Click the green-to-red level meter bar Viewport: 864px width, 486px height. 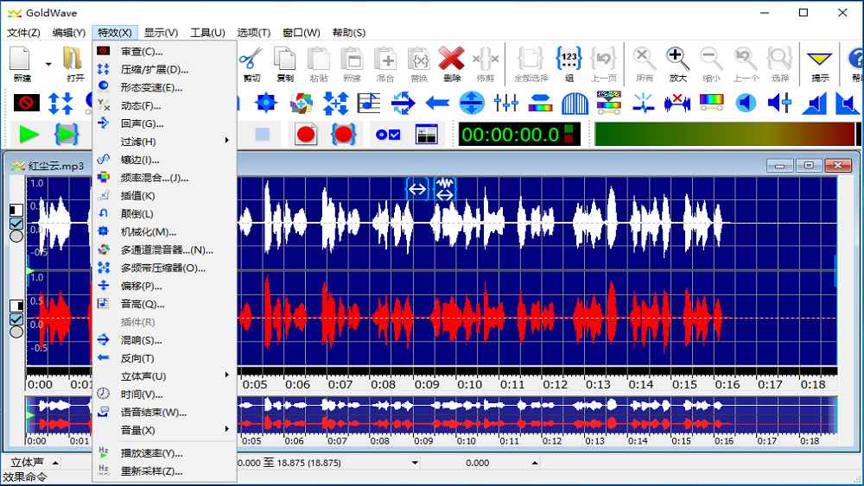(724, 135)
